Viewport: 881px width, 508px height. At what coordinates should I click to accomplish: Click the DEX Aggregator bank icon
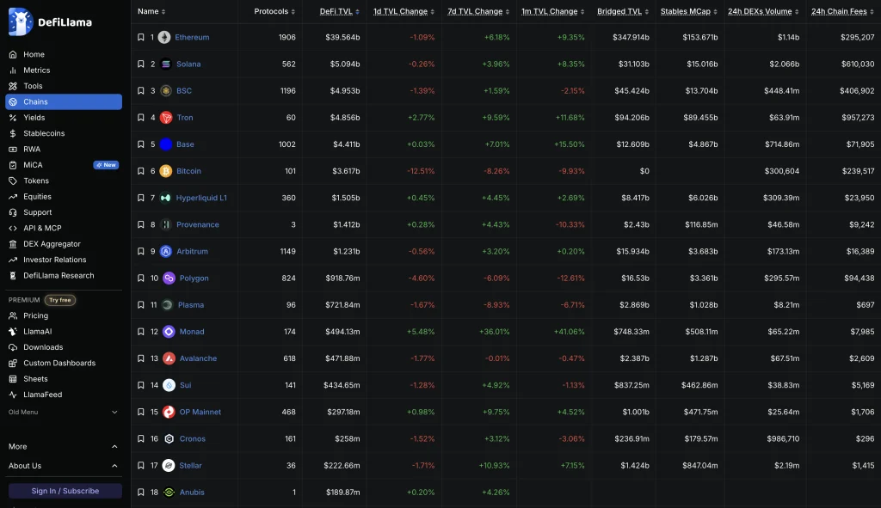pyautogui.click(x=13, y=243)
